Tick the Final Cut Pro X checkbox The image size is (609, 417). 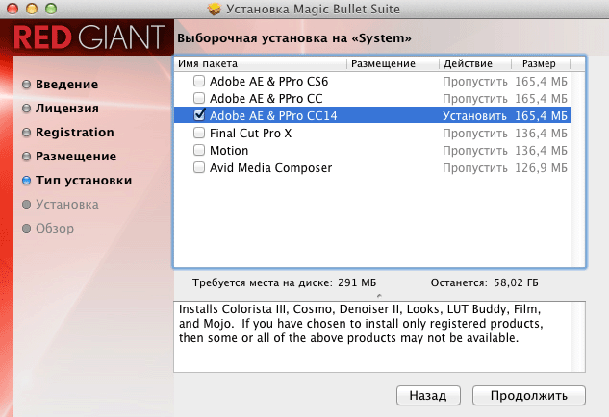tap(199, 133)
